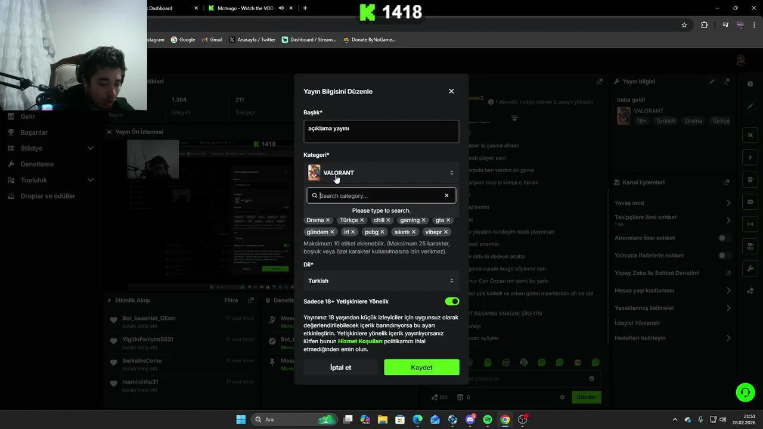Viewport: 763px width, 429px height.
Task: Click Kaydet to save stream info
Action: 421,368
